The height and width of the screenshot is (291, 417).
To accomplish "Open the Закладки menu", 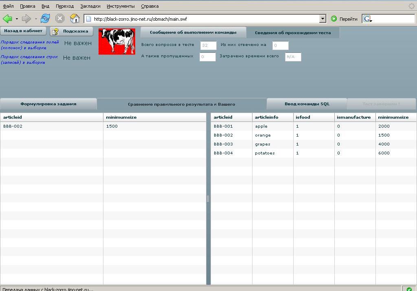I will (90, 6).
